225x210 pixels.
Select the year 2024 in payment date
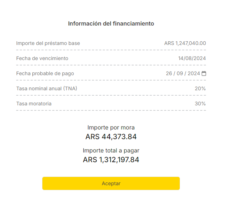coord(194,73)
